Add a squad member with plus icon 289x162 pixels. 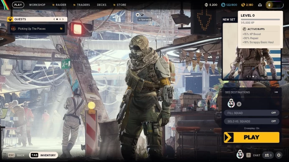[x=239, y=104]
